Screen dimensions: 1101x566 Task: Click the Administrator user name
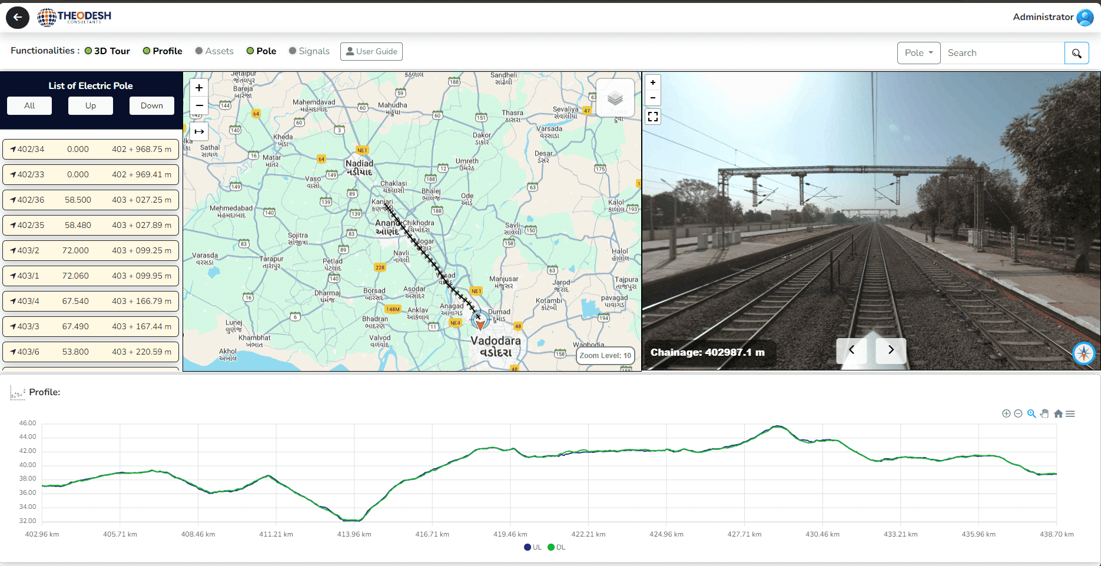[1043, 17]
